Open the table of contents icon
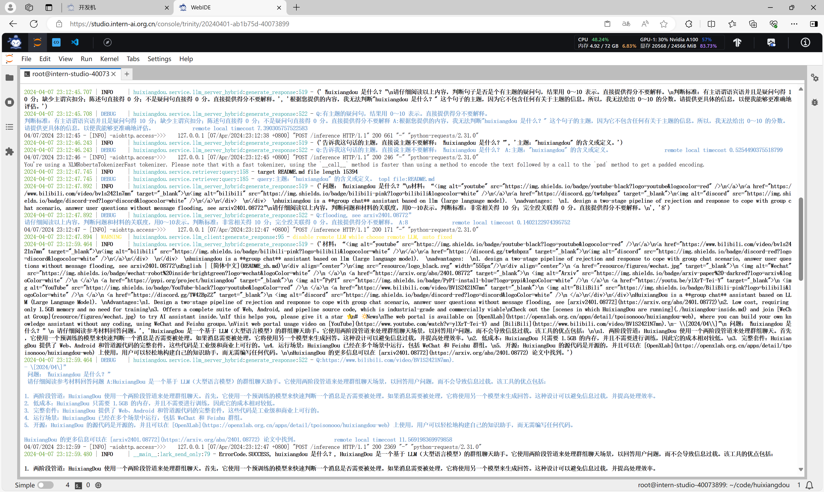824x492 pixels. pyautogui.click(x=10, y=127)
